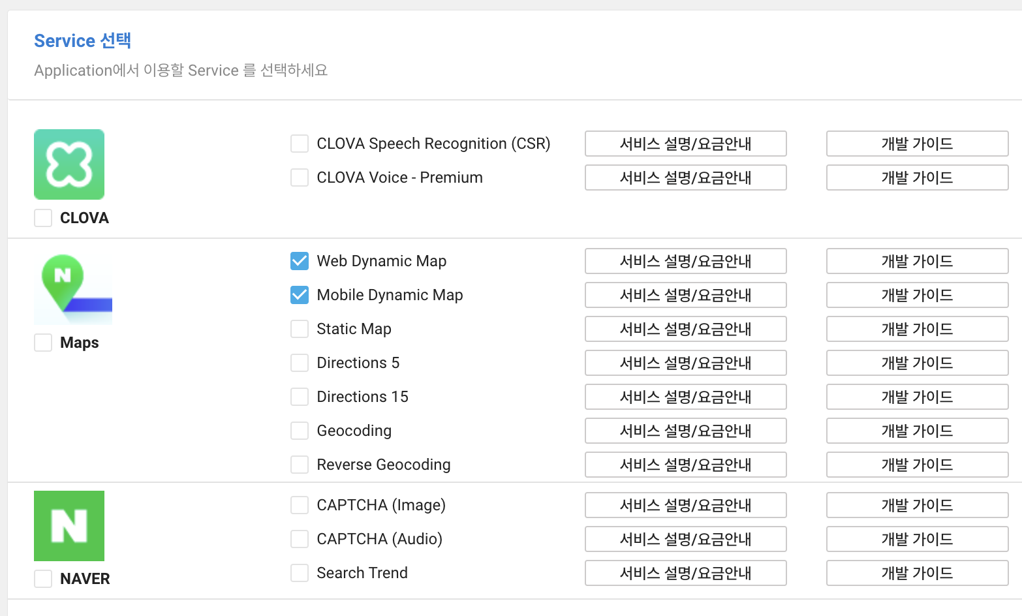Image resolution: width=1022 pixels, height=616 pixels.
Task: Open 서비스 설명/요금안내 for Web Dynamic Map
Action: tap(686, 261)
